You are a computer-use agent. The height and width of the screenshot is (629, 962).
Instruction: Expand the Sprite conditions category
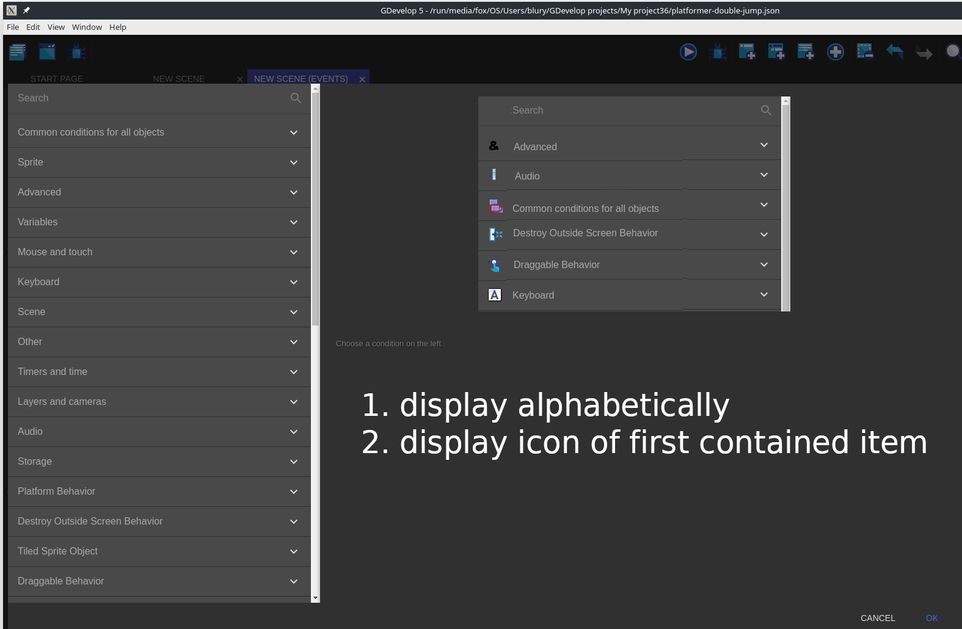(x=159, y=162)
